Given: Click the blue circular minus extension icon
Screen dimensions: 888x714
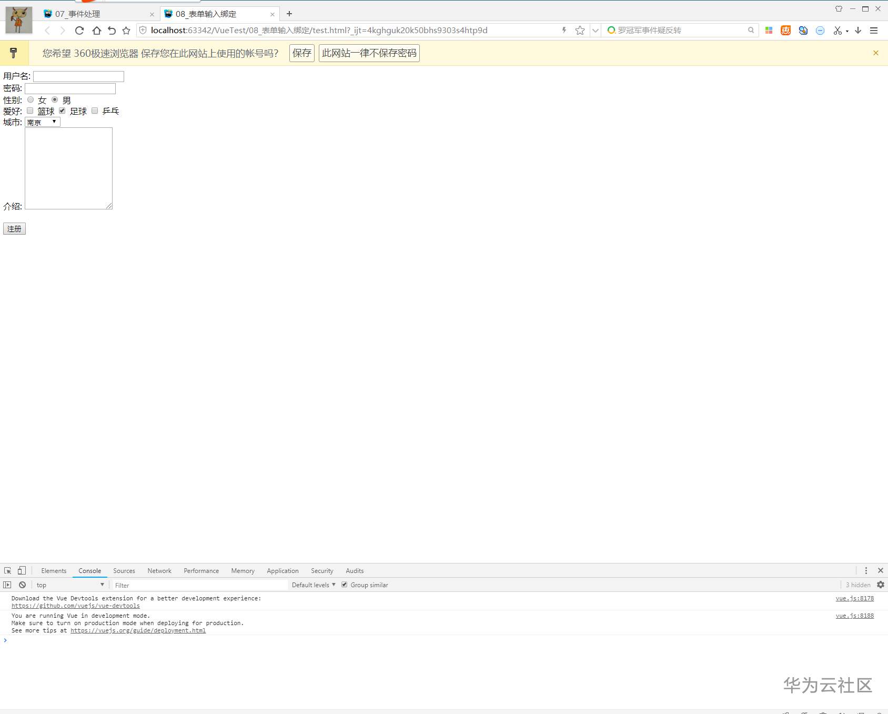Looking at the screenshot, I should [820, 31].
